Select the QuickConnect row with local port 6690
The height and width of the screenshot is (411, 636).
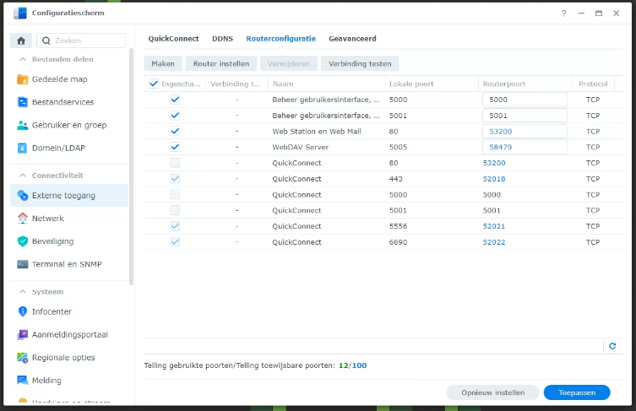[383, 242]
